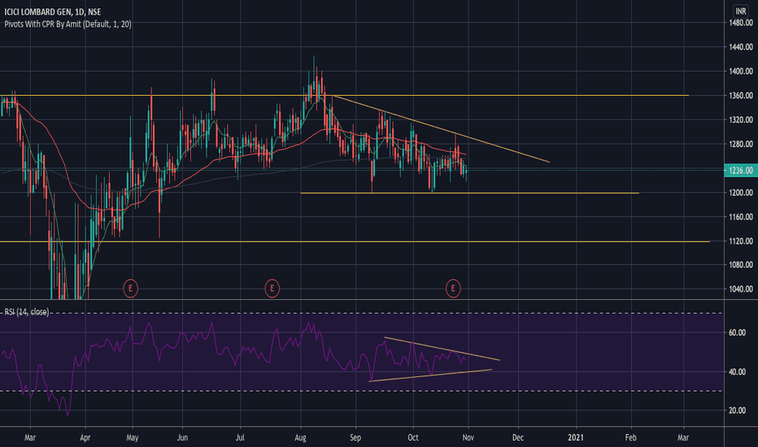Select the RSI (14, close) indicator label
The height and width of the screenshot is (447, 758).
[27, 312]
